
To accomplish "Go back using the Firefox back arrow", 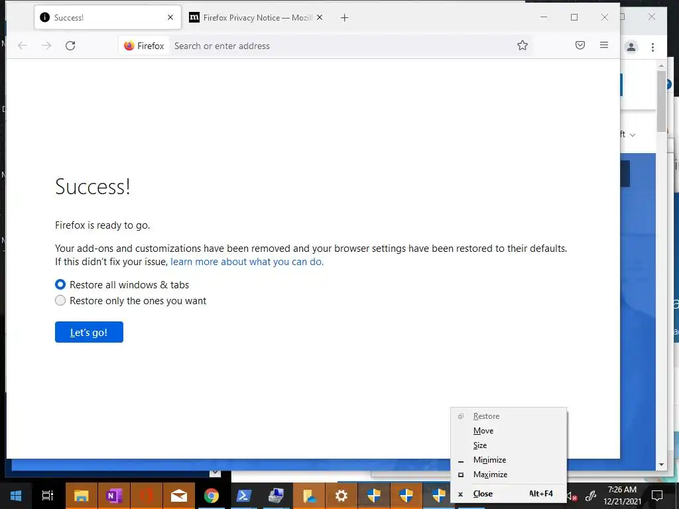I will point(23,46).
